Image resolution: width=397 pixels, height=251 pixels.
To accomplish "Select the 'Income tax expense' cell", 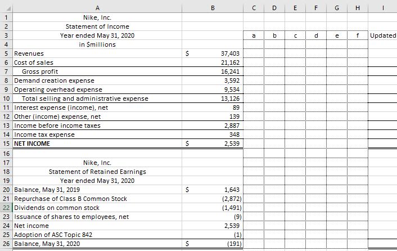I will (97, 135).
